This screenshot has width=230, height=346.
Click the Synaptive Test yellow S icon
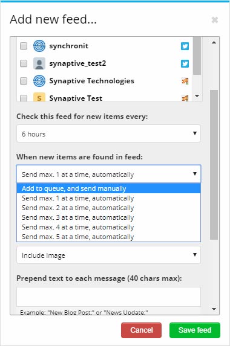click(39, 97)
